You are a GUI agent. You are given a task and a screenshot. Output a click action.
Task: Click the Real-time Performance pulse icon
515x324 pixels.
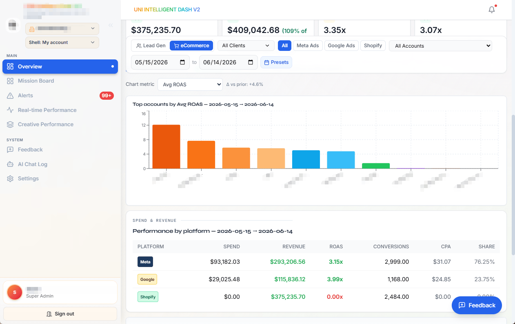(10, 110)
